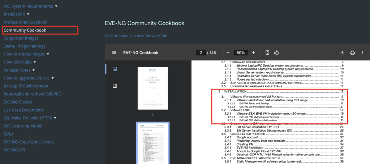
Task: Click the 80% zoom level field
Action: pyautogui.click(x=240, y=53)
